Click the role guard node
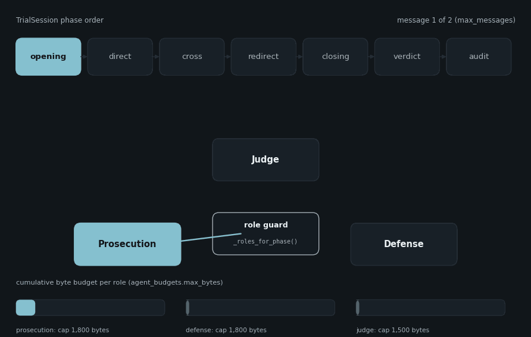 click(x=265, y=234)
